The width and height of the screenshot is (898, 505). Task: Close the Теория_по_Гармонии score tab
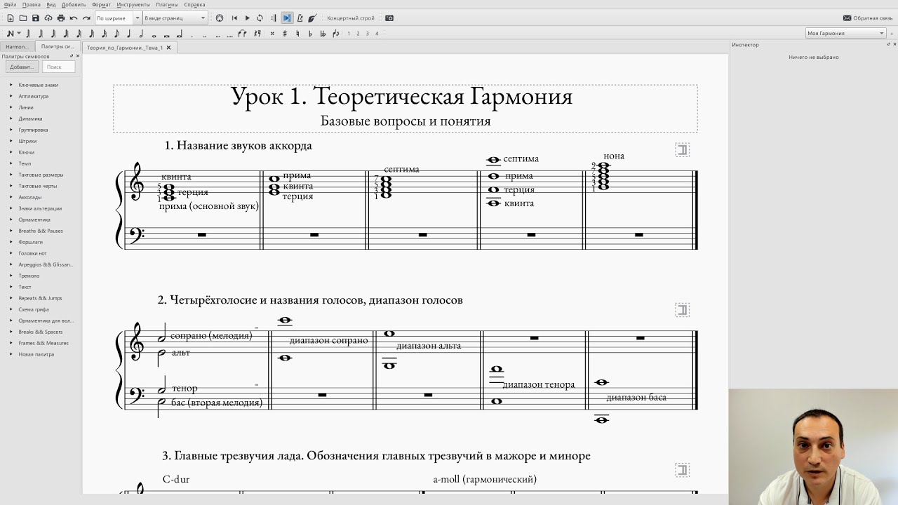click(x=168, y=48)
